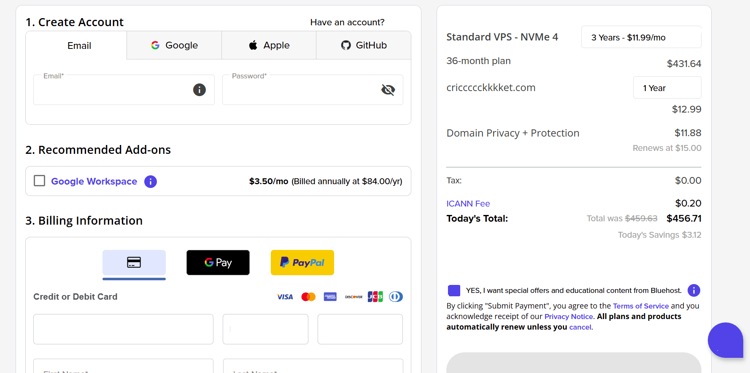Choose PayPal payment option
The image size is (750, 373).
pyautogui.click(x=302, y=263)
